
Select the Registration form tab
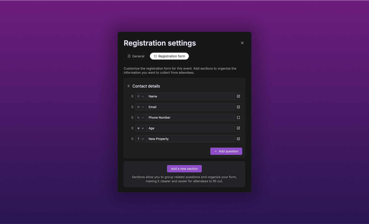point(169,56)
